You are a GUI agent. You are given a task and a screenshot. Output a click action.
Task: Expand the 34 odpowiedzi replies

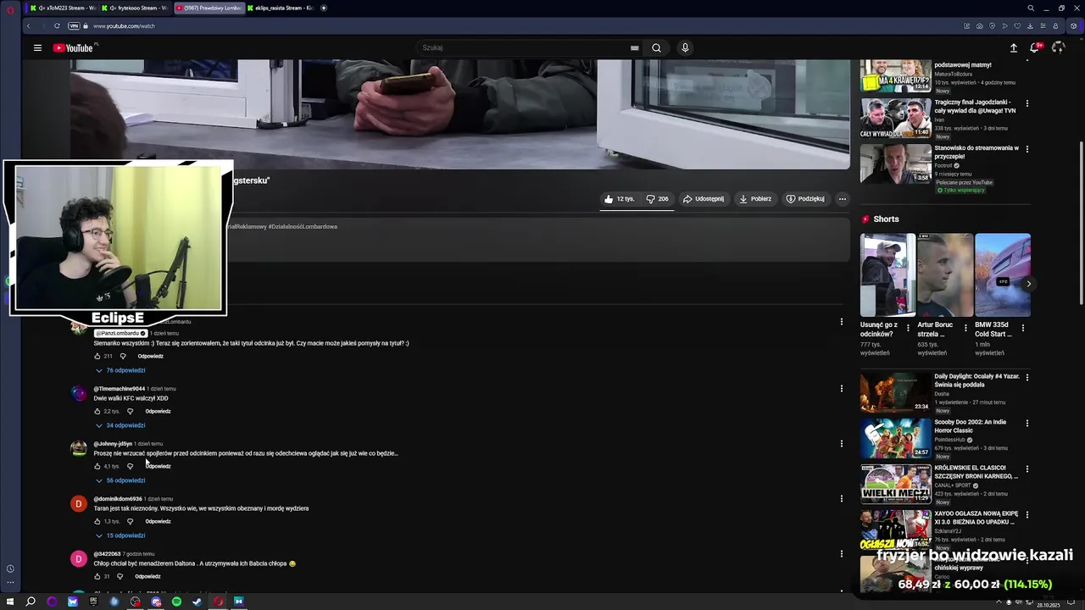(120, 425)
